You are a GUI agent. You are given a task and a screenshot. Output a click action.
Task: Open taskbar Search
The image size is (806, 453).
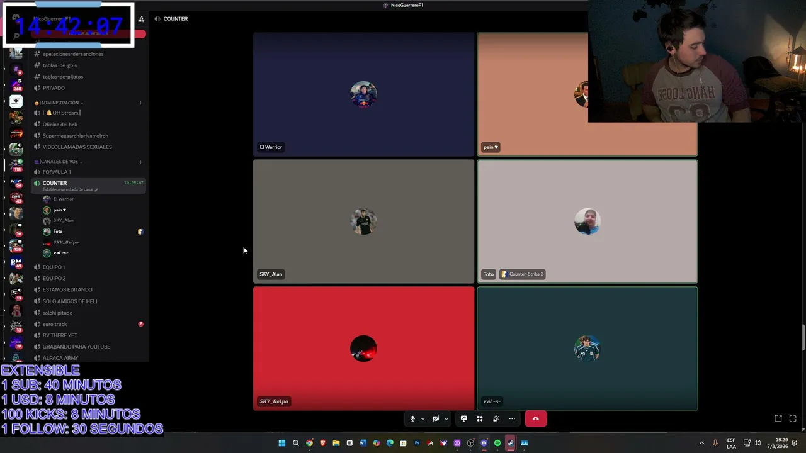(x=296, y=443)
